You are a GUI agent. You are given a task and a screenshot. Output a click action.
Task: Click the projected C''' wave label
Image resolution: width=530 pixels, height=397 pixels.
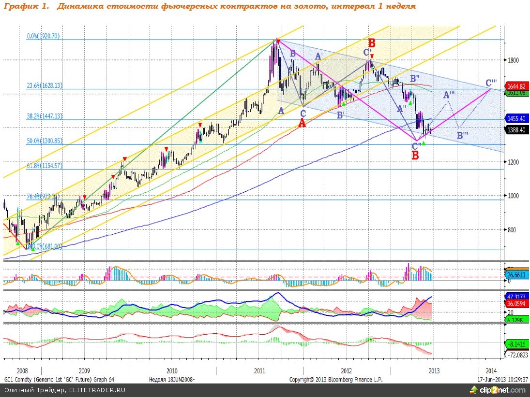click(x=495, y=83)
